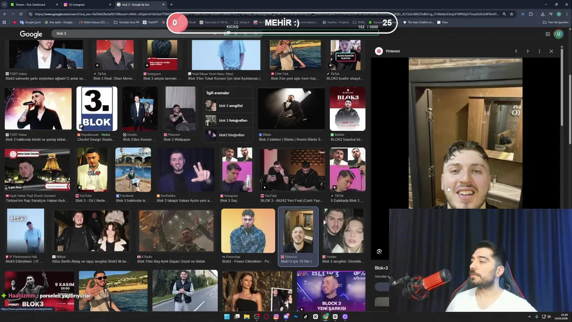The height and width of the screenshot is (322, 572).
Task: Search this image with Google Lens icon
Action: click(379, 251)
